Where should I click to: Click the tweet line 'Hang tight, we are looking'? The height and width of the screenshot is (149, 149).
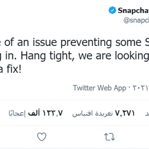pos(84,56)
